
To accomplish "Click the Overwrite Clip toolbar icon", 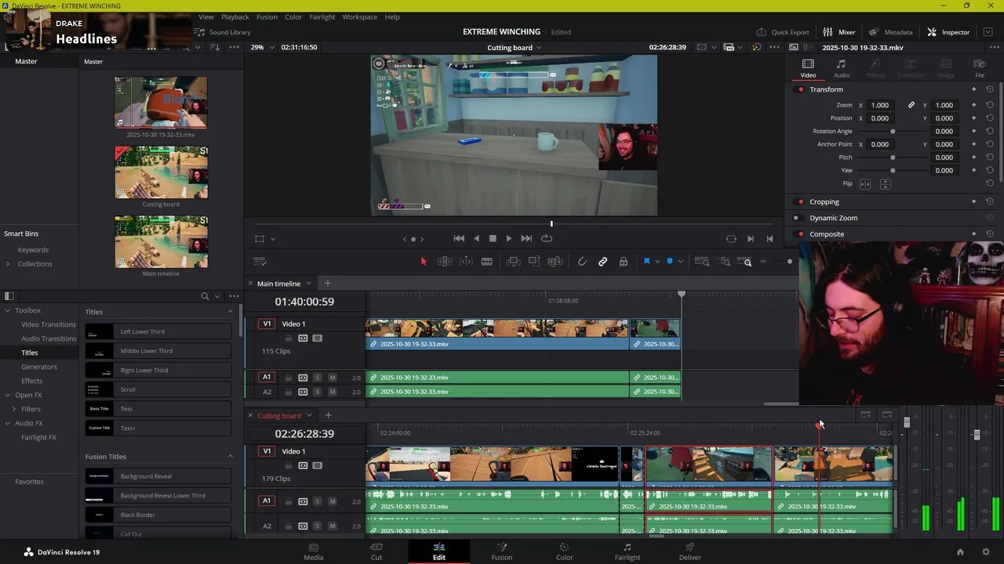I will (x=534, y=262).
